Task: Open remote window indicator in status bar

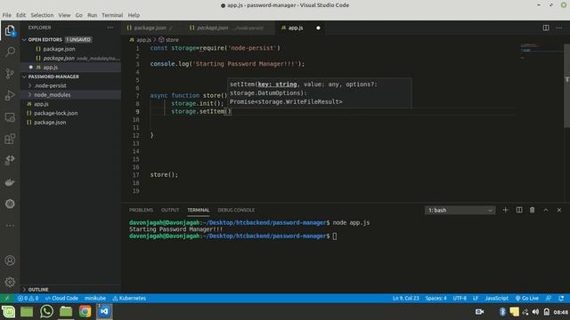Action: [6, 299]
